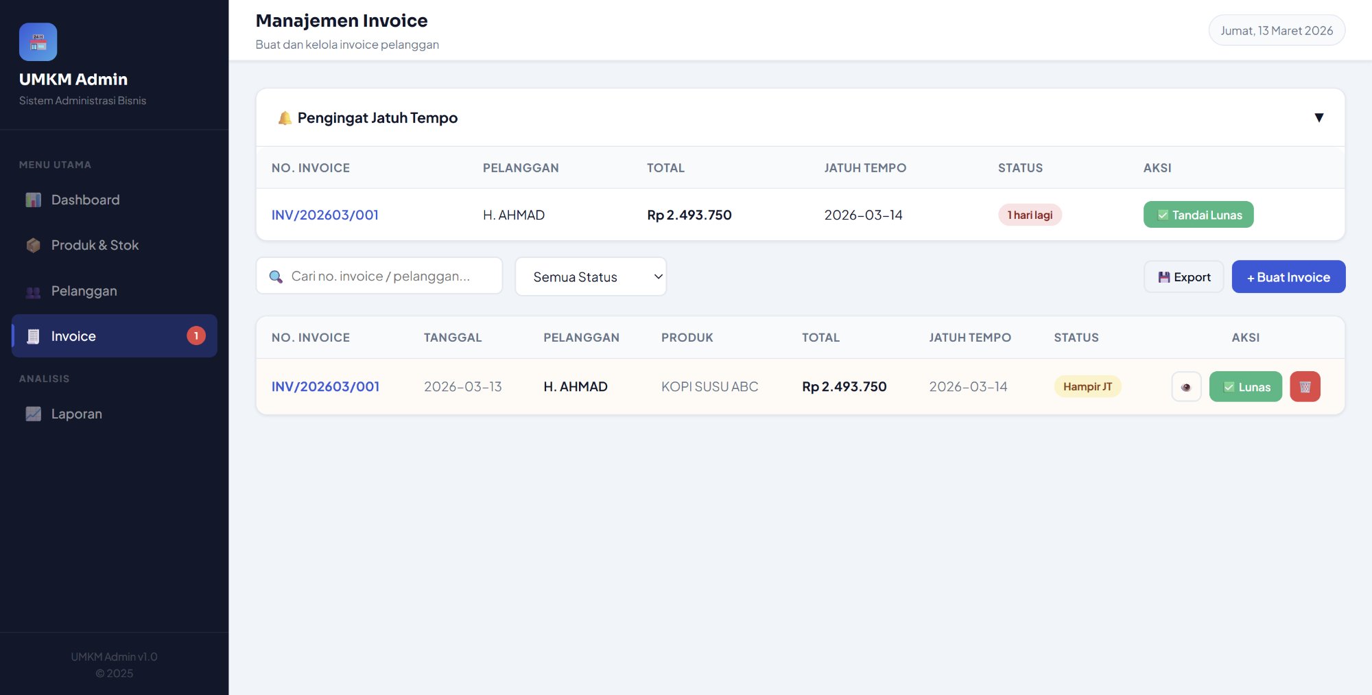Open Laporan under Analisis
Viewport: 1372px width, 695px height.
click(x=76, y=414)
